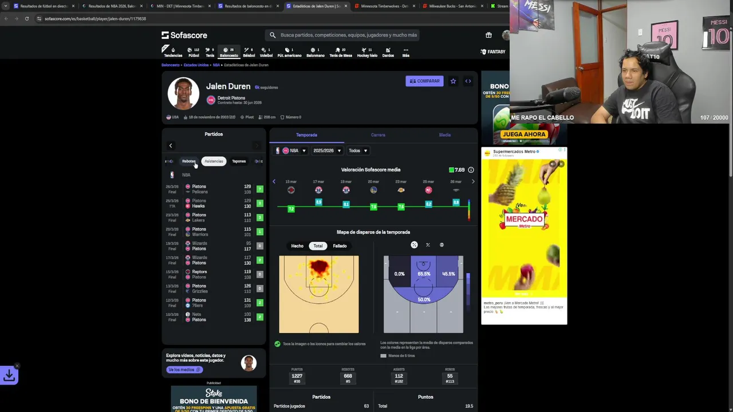
Task: Click Jalen Duren's profile photo
Action: (x=183, y=93)
